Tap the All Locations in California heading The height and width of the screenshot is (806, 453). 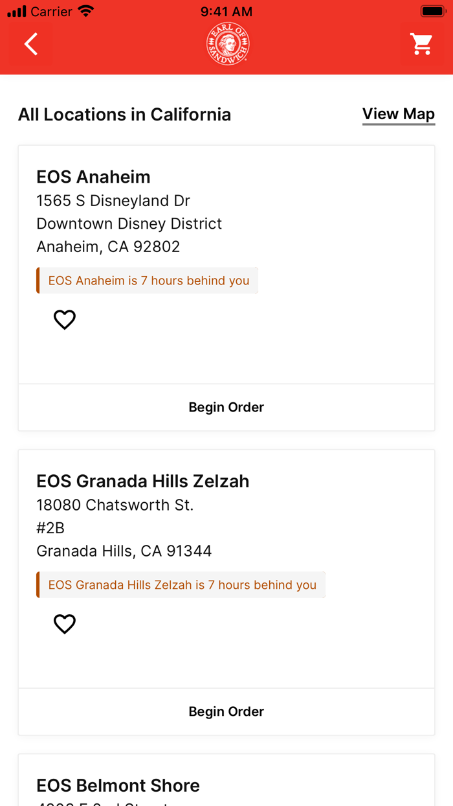coord(124,114)
